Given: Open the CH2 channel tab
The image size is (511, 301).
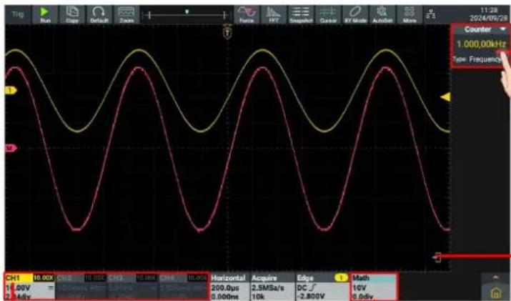Looking at the screenshot, I should [x=81, y=287].
